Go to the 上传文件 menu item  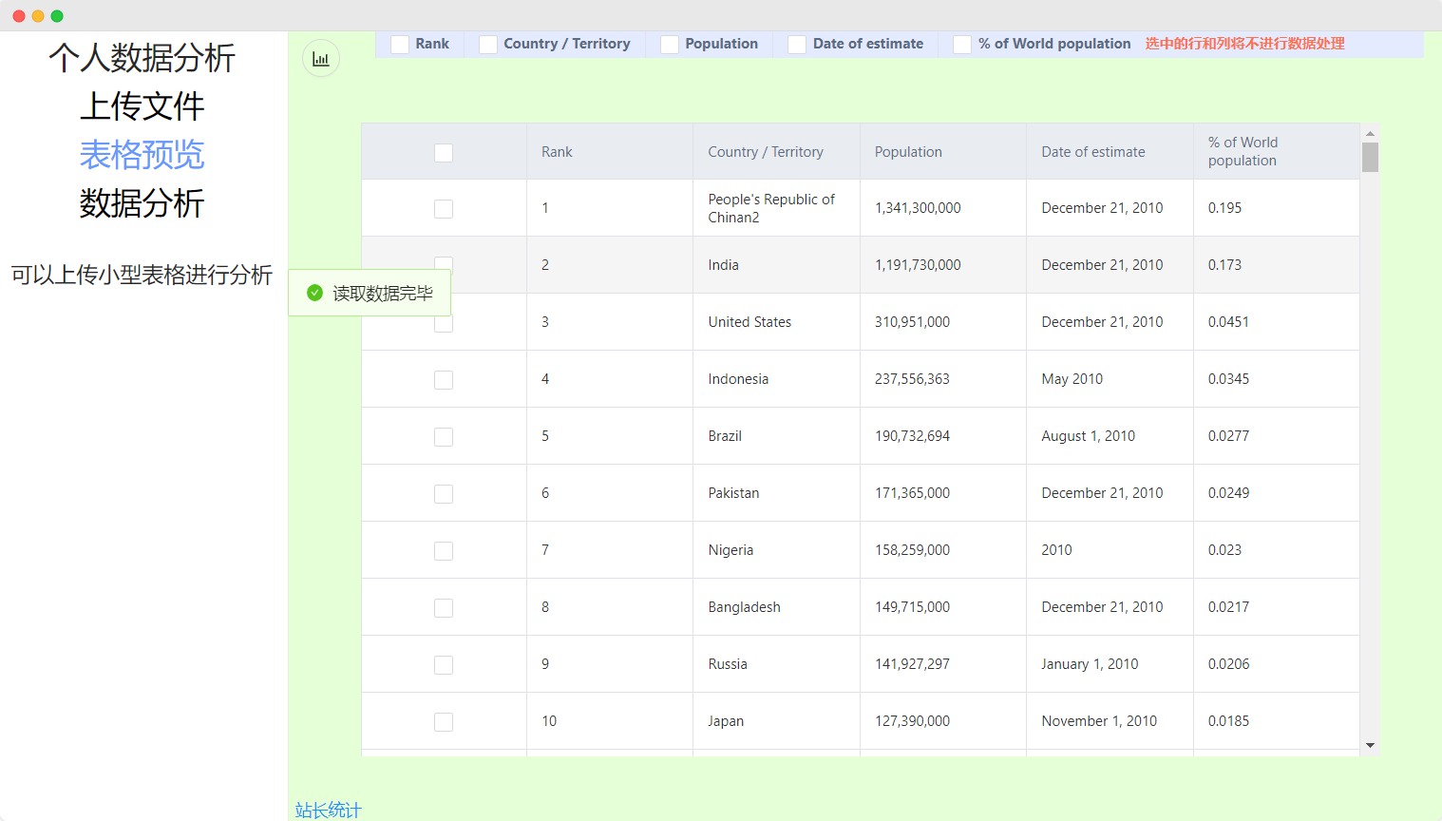click(x=142, y=106)
